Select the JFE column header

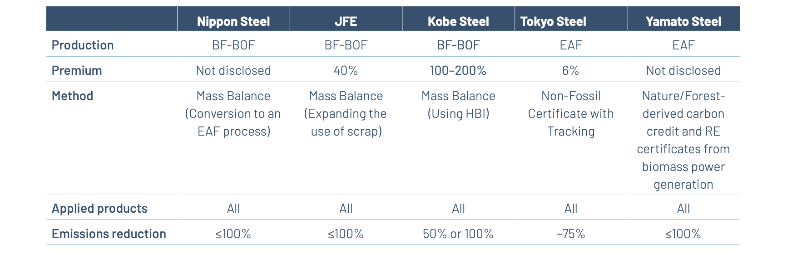coord(346,21)
